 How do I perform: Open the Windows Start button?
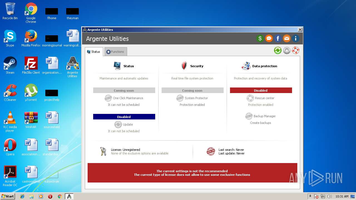pos(8,196)
